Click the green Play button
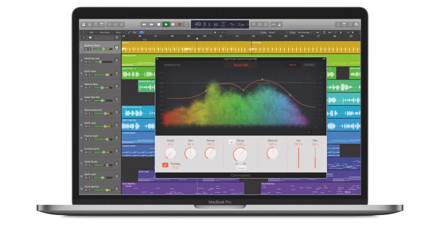440x226 pixels. (166, 24)
